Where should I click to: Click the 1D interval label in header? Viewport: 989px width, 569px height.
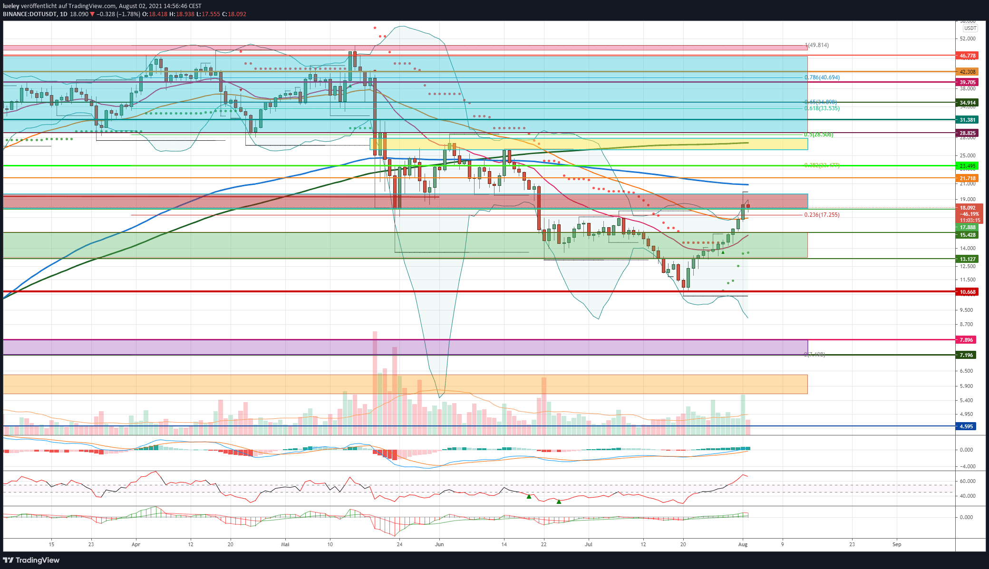(63, 14)
